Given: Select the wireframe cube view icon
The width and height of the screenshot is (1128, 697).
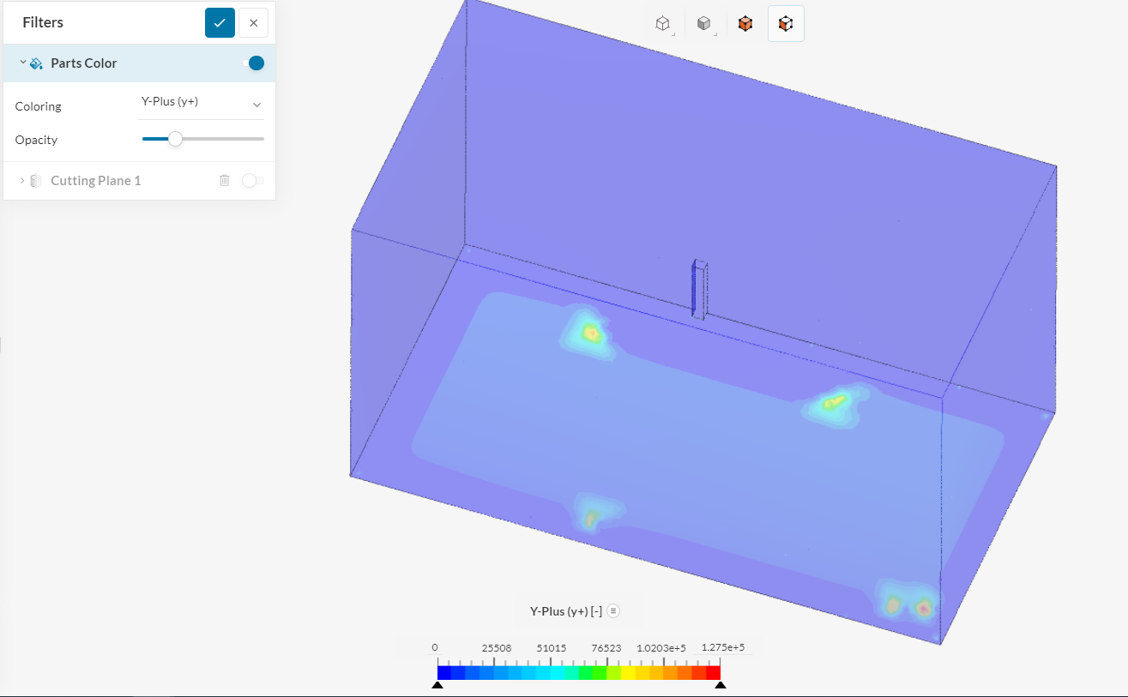Looking at the screenshot, I should point(662,24).
